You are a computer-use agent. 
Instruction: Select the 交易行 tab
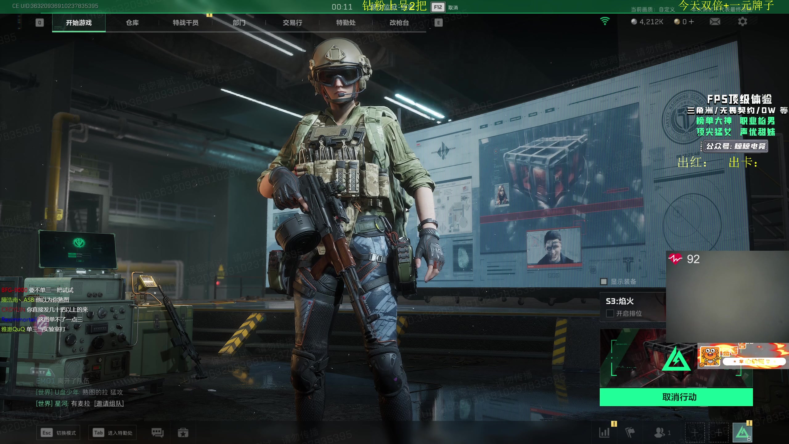(x=292, y=23)
